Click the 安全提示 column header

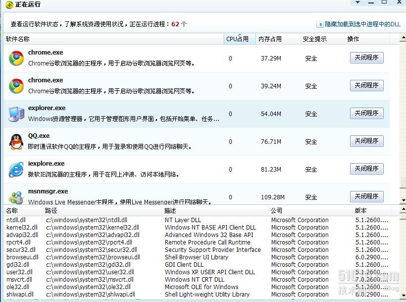click(322, 39)
